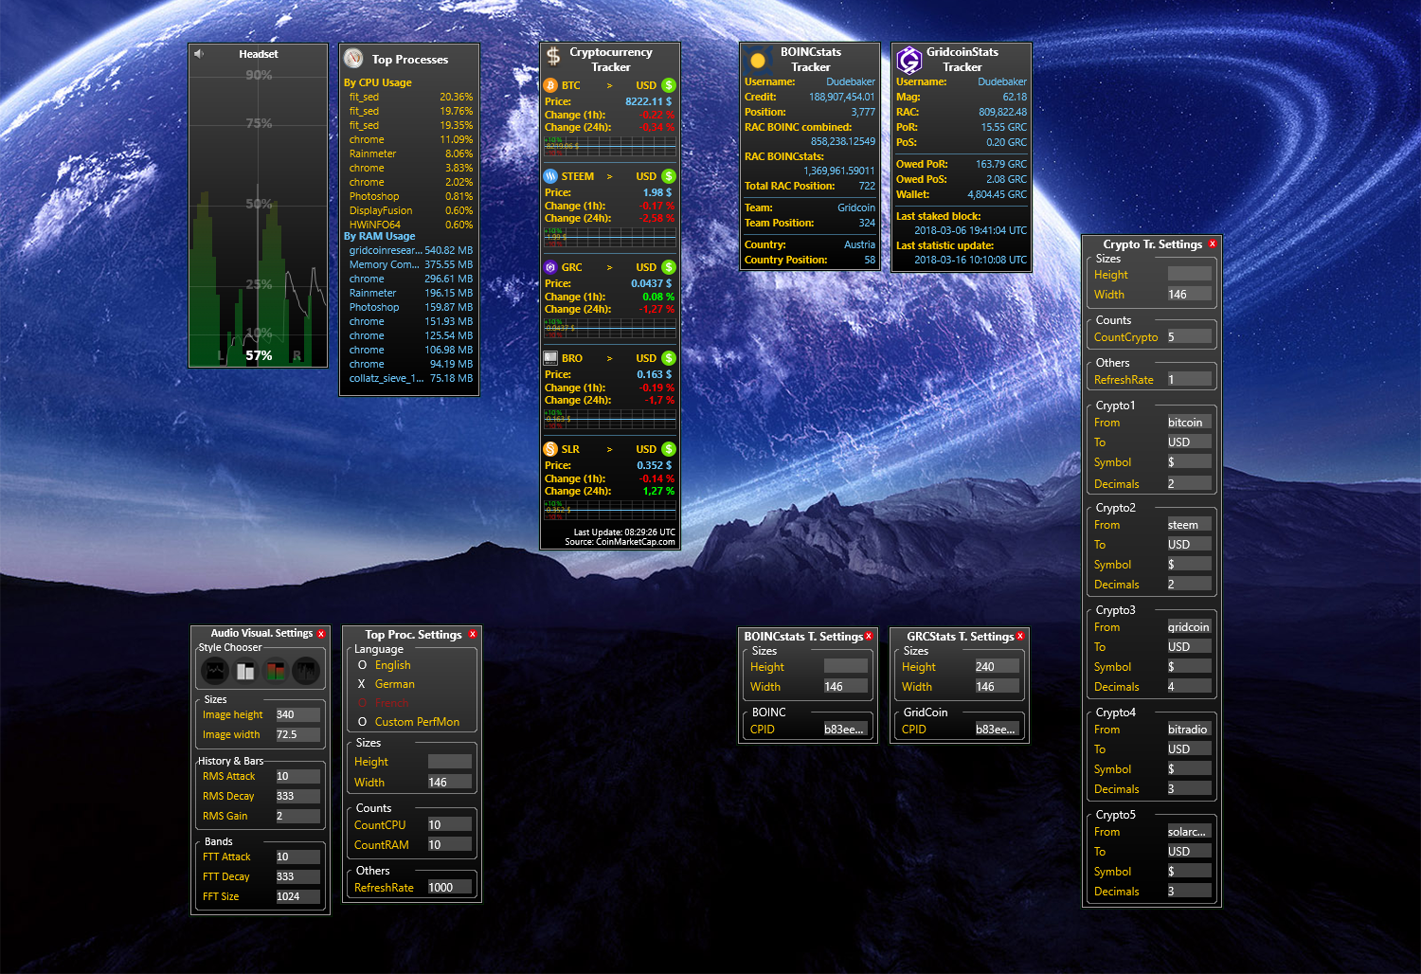Click GRCStats Settings GridCoin CPID field
1421x974 pixels.
(x=997, y=729)
